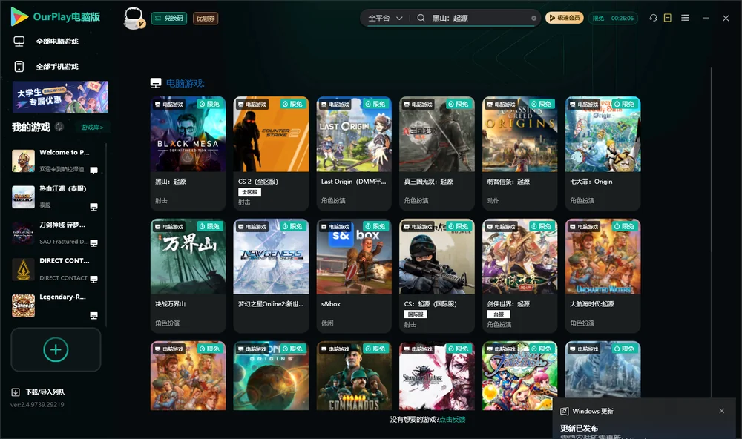
Task: Open the 梦幻之星Online2新世纪 card
Action: point(271,276)
